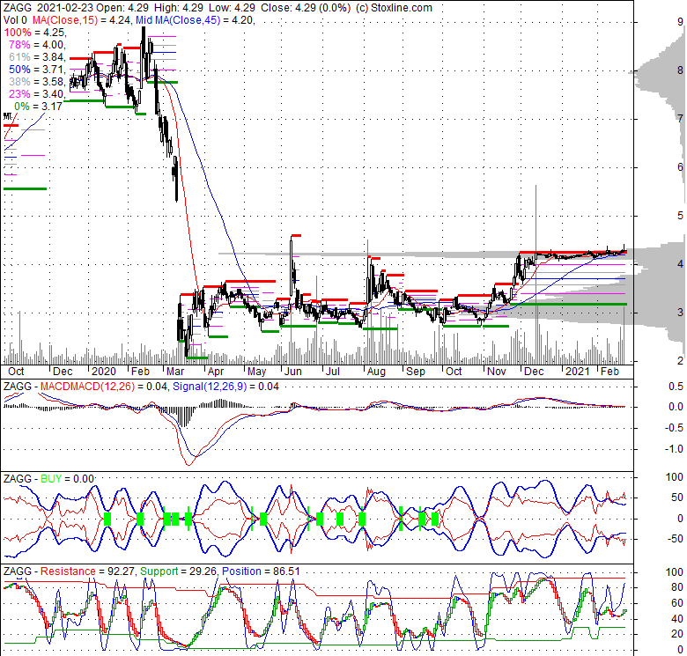Click the '6' price axis label
The width and height of the screenshot is (687, 656).
680,167
